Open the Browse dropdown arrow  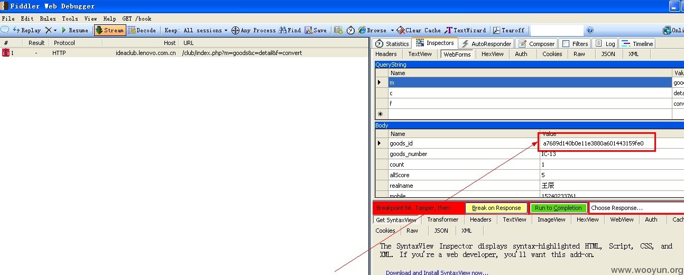(392, 30)
